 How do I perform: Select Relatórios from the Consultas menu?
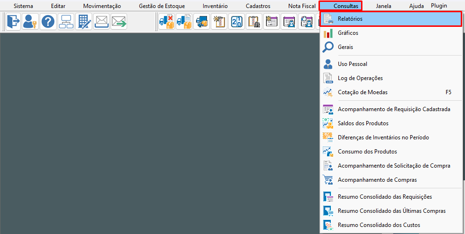click(x=390, y=19)
